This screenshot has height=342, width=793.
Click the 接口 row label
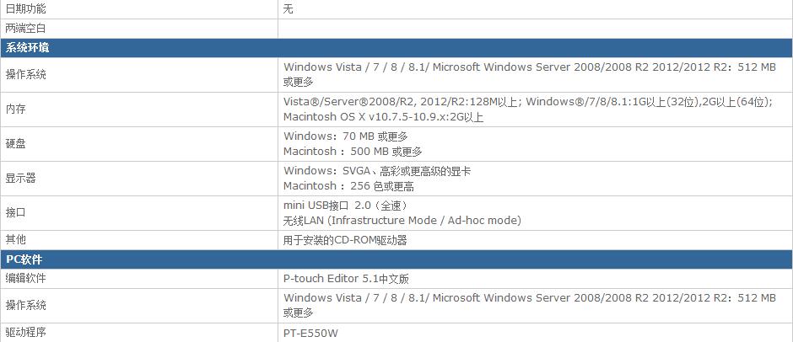(15, 212)
